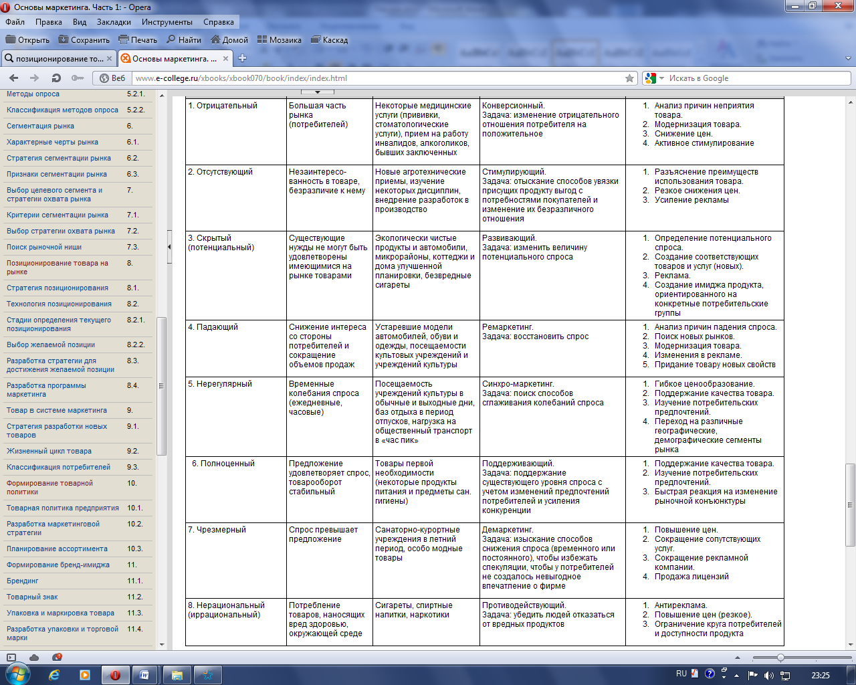Click the Открыть toolbar button
Screen dimensions: 856x685
click(x=27, y=40)
